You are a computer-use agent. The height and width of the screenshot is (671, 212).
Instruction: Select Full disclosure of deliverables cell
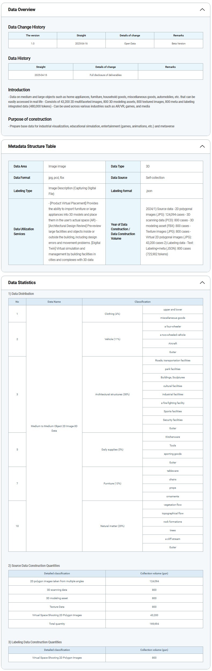coord(105,75)
